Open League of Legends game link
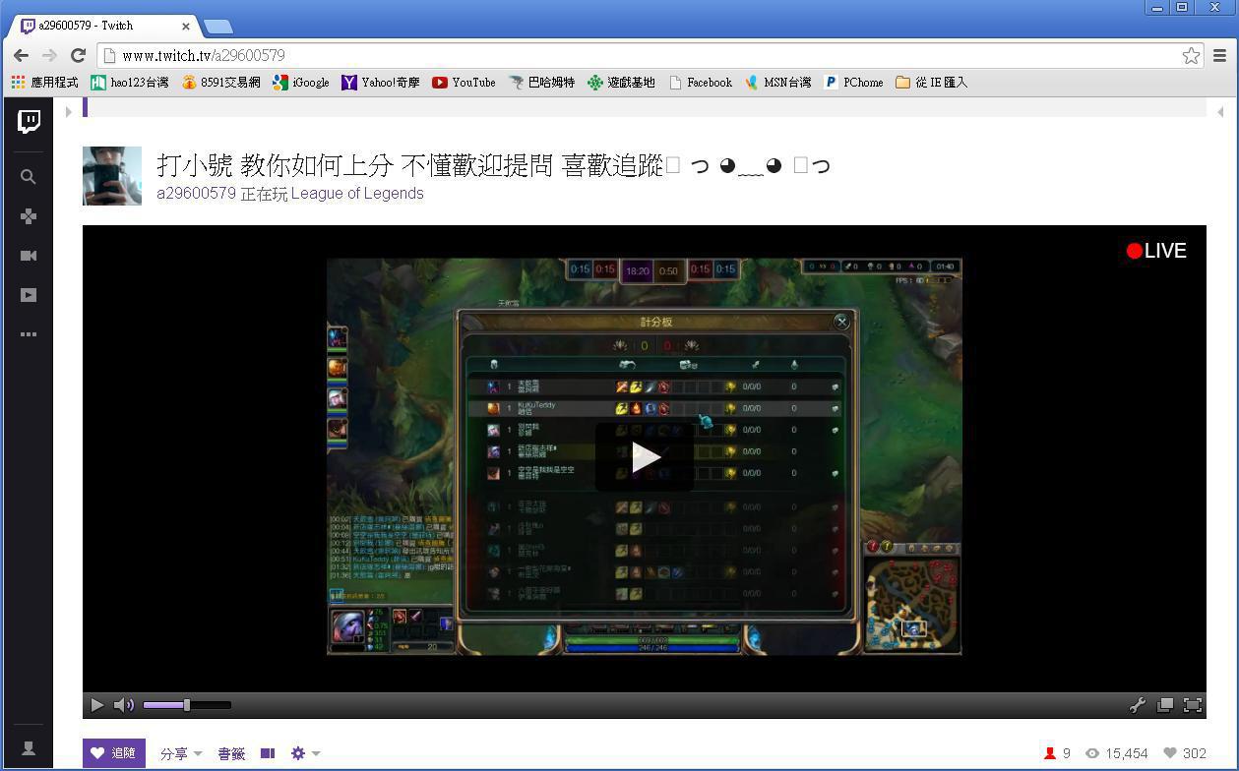Image resolution: width=1239 pixels, height=771 pixels. click(357, 194)
